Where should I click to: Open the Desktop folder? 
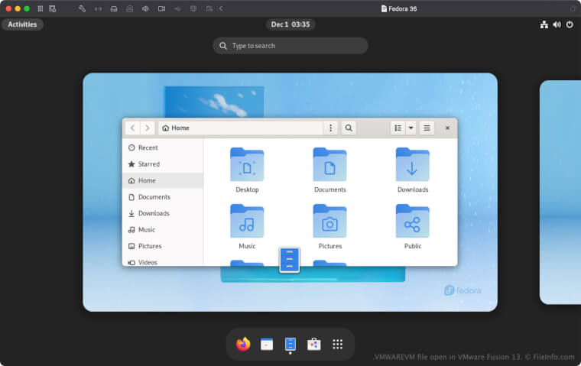[247, 165]
